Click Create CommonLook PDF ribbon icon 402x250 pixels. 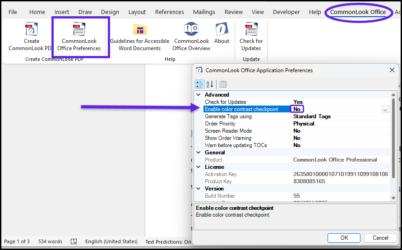(31, 37)
